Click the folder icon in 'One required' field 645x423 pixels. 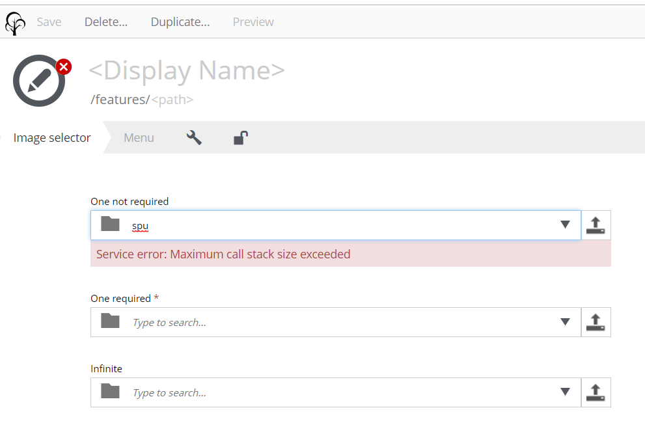pyautogui.click(x=109, y=321)
